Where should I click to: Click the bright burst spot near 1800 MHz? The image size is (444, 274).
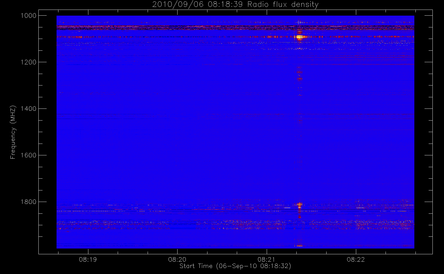pyautogui.click(x=299, y=205)
